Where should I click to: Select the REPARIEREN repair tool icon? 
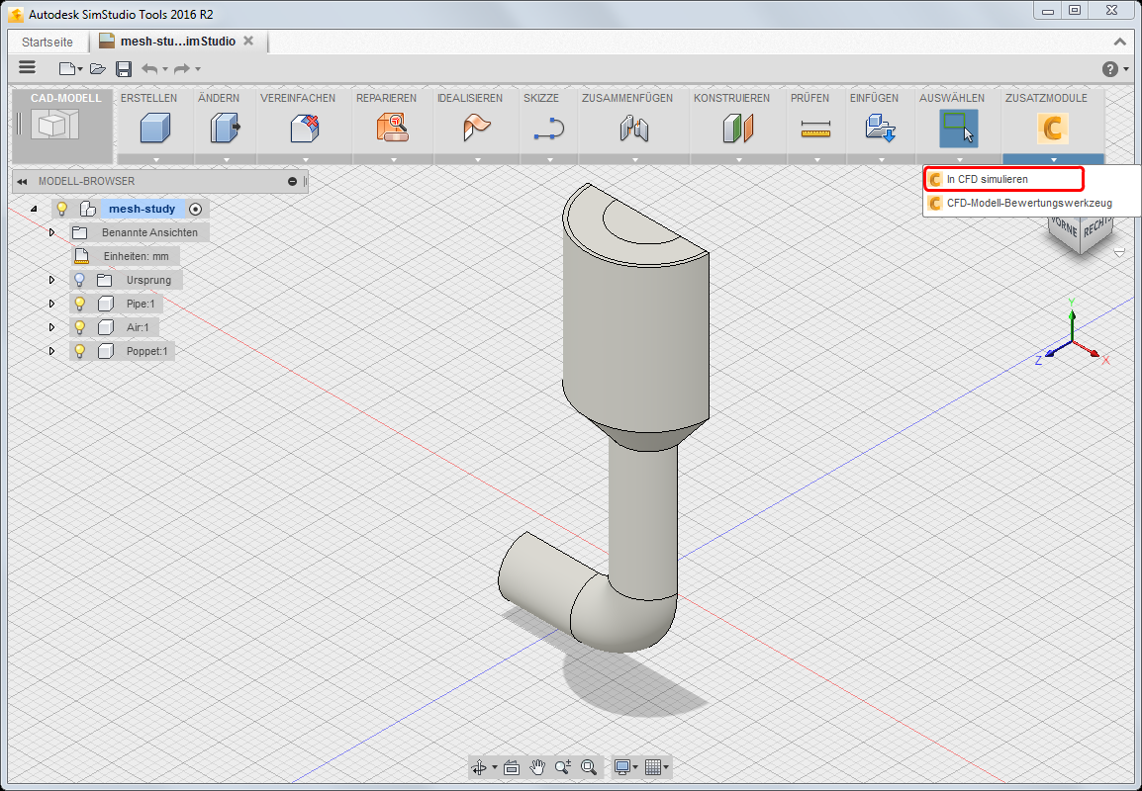tap(392, 128)
